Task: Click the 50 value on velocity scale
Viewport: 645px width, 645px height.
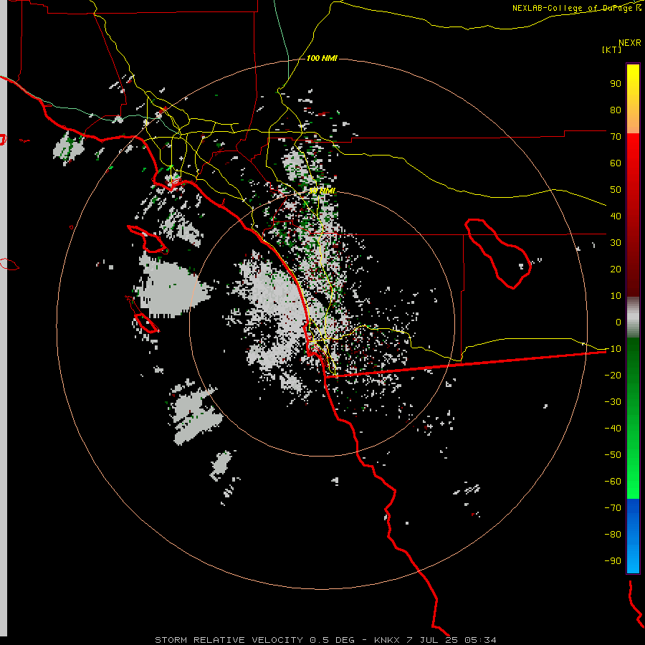Action: click(x=616, y=190)
